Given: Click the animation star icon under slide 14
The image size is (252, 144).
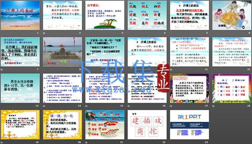Looking at the screenshot, I should point(44,106).
